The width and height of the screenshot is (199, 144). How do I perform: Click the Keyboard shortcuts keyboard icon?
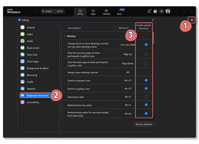(x=23, y=95)
